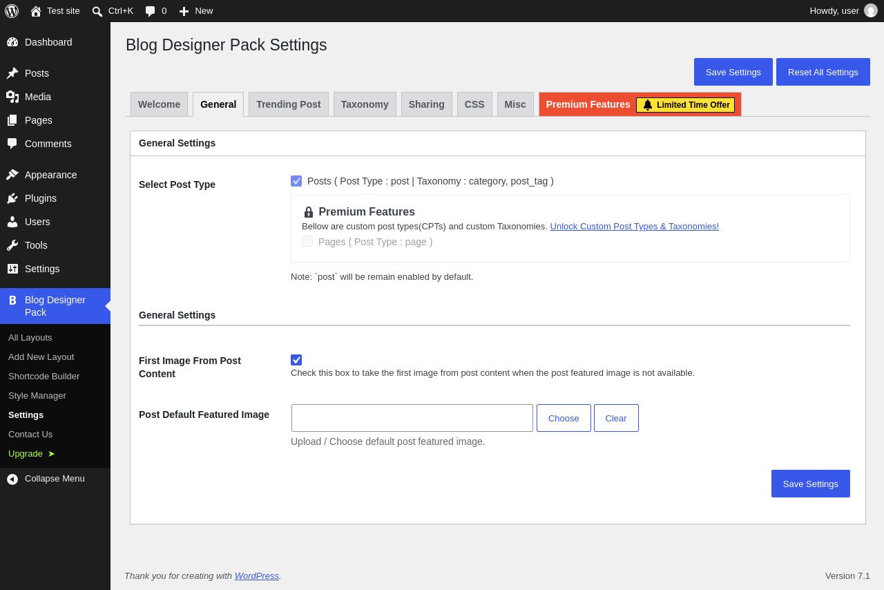Screen dimensions: 884x590
Task: Click the Blog Designer Pack Settings heading
Action: (227, 45)
